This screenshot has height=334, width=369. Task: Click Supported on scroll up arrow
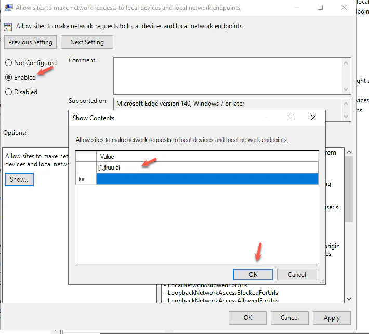coord(346,104)
